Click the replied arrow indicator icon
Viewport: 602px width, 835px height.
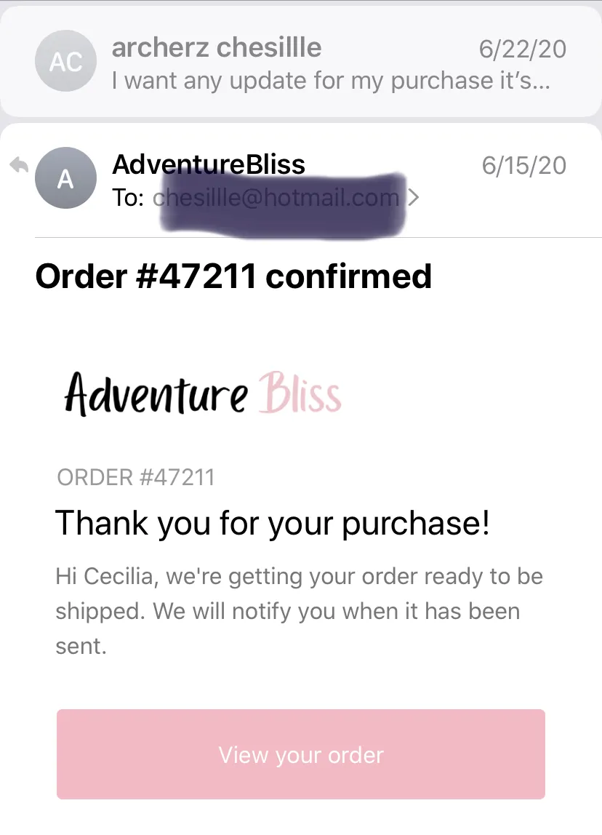(19, 164)
